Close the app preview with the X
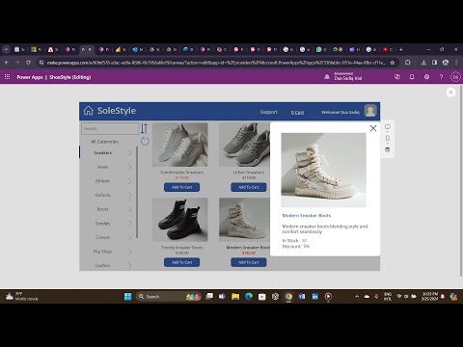 point(450,93)
